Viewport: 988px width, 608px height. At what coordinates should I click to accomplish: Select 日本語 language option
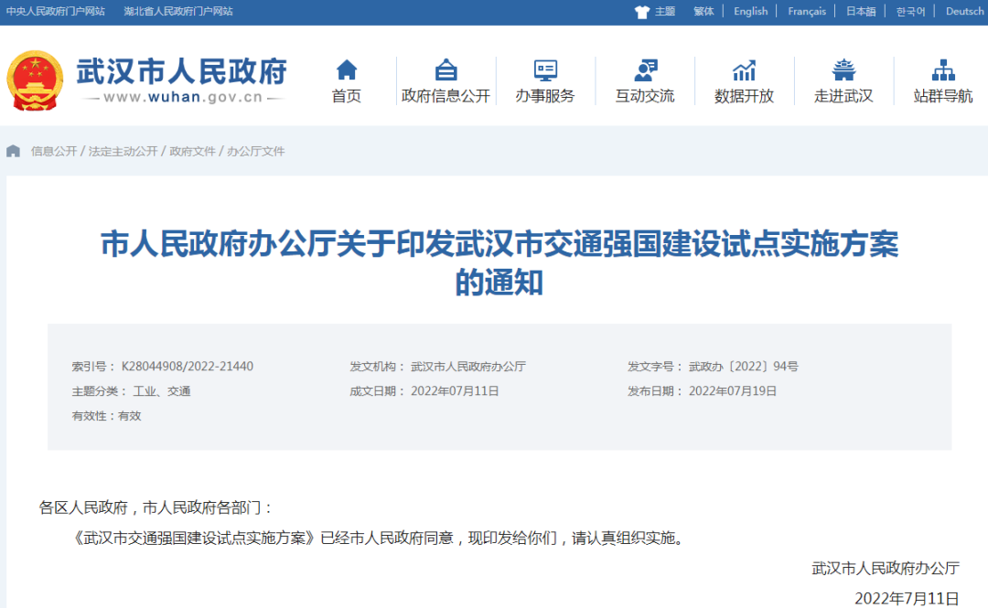pos(860,12)
